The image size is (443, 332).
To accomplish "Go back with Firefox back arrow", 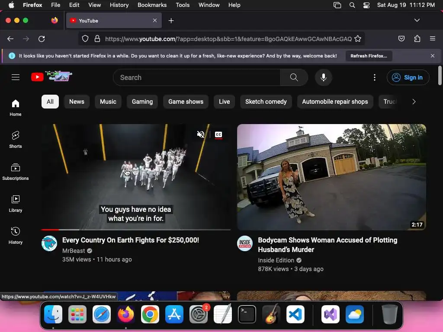I will [x=10, y=38].
